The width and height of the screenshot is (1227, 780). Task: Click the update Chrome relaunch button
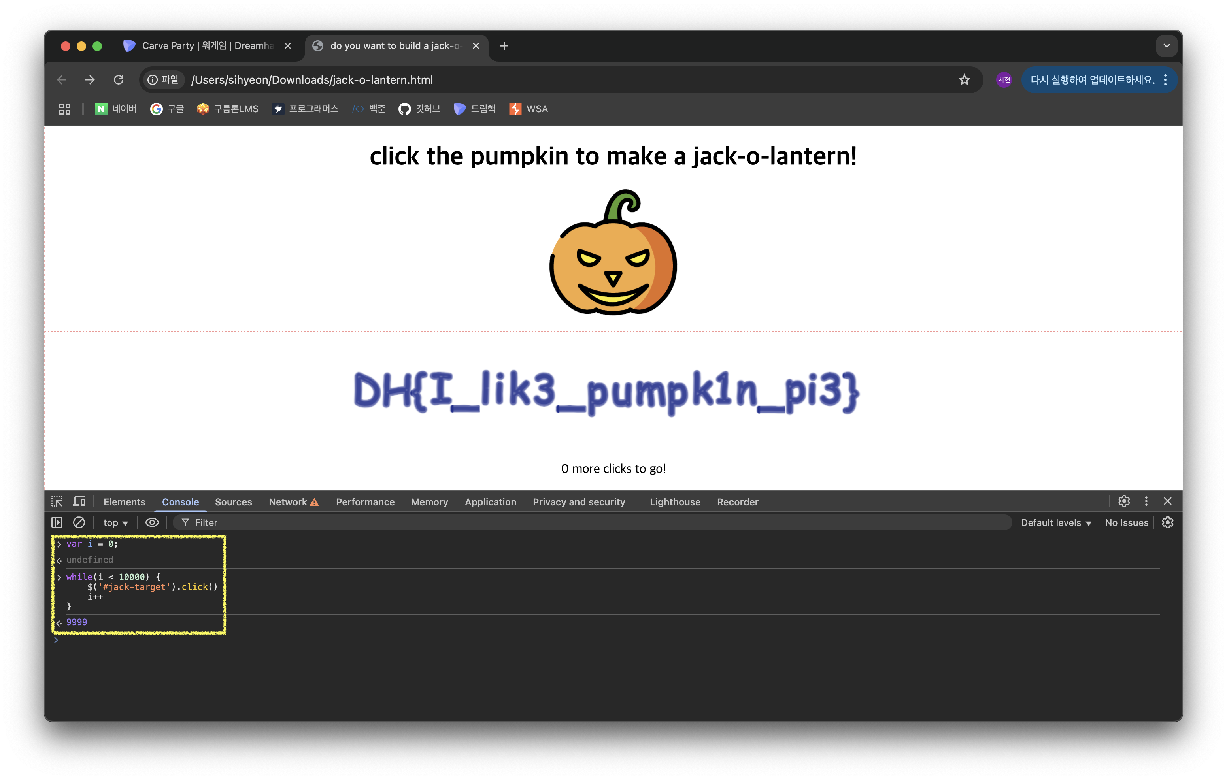coord(1092,80)
